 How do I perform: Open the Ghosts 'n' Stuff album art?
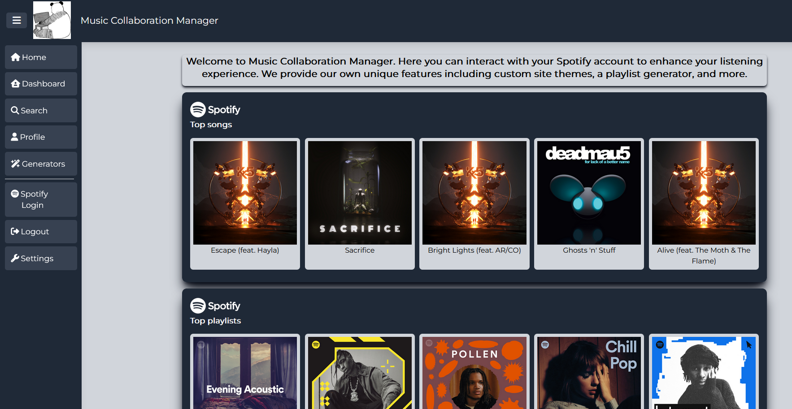588,193
